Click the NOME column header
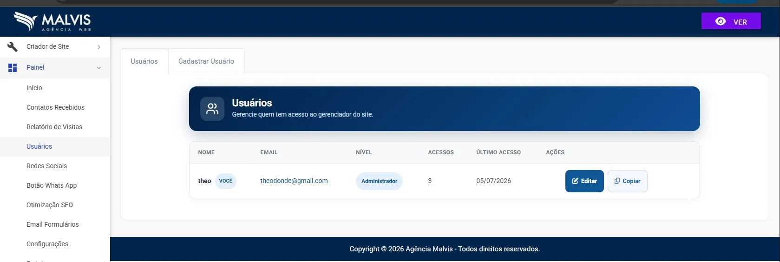Viewport: 780px width, 262px height. coord(206,152)
